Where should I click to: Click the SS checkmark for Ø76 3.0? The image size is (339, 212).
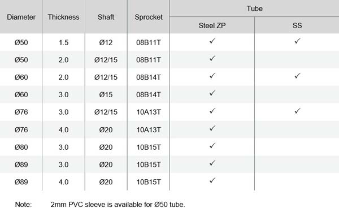pos(297,111)
